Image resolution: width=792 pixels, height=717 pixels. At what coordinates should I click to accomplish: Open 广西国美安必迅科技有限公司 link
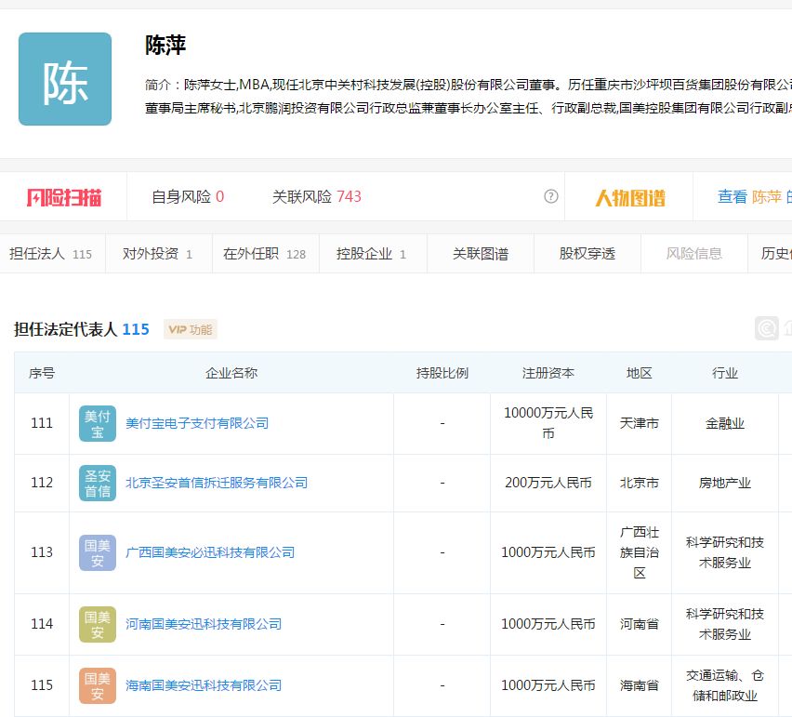(210, 552)
